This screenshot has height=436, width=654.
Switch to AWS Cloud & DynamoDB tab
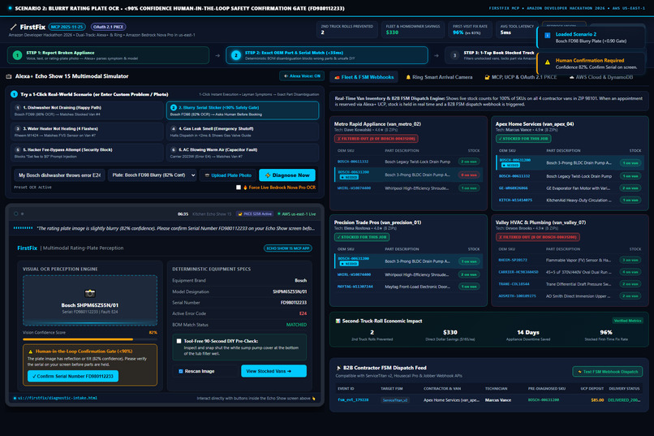pyautogui.click(x=601, y=77)
